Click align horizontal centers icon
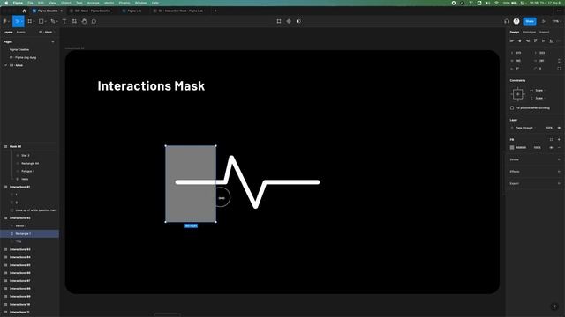565x317 pixels. pyautogui.click(x=520, y=41)
